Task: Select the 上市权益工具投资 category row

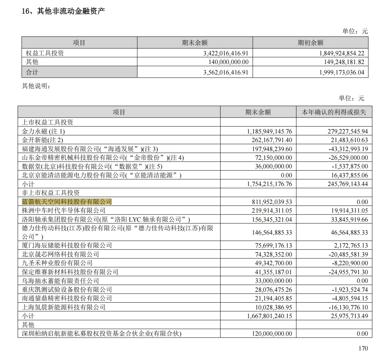Action: point(195,122)
